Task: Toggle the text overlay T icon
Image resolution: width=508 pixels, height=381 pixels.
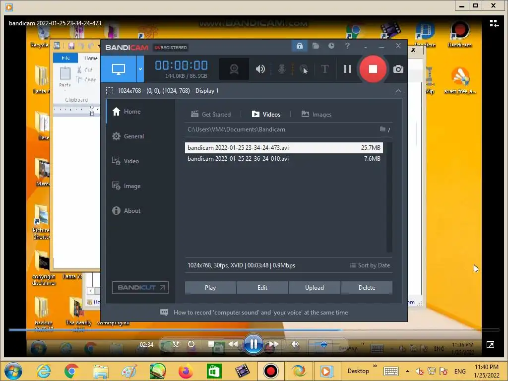Action: 324,68
